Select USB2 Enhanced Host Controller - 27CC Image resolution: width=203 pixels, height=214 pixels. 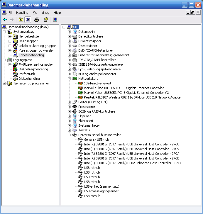click(133, 163)
